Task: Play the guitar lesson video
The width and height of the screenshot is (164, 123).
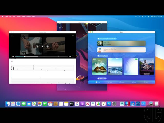Action: tap(42, 46)
